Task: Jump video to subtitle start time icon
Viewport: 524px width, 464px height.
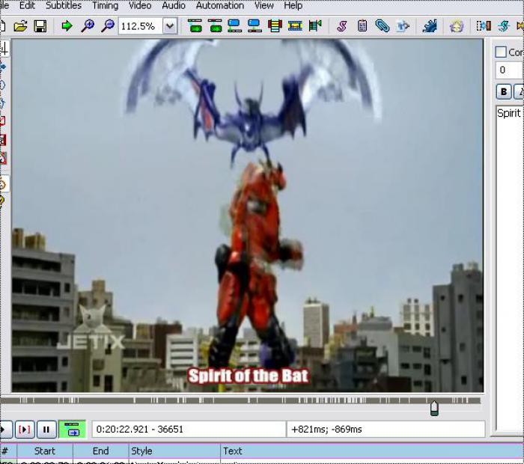Action: (x=195, y=25)
